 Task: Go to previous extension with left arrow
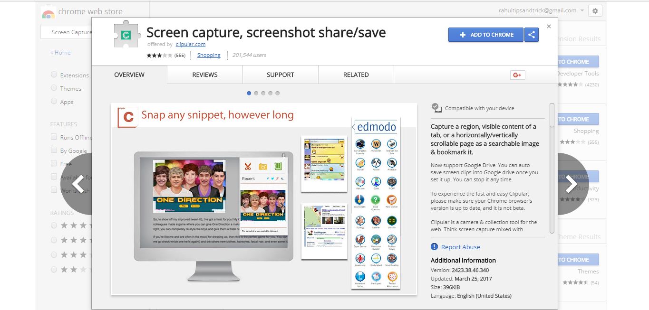click(77, 184)
